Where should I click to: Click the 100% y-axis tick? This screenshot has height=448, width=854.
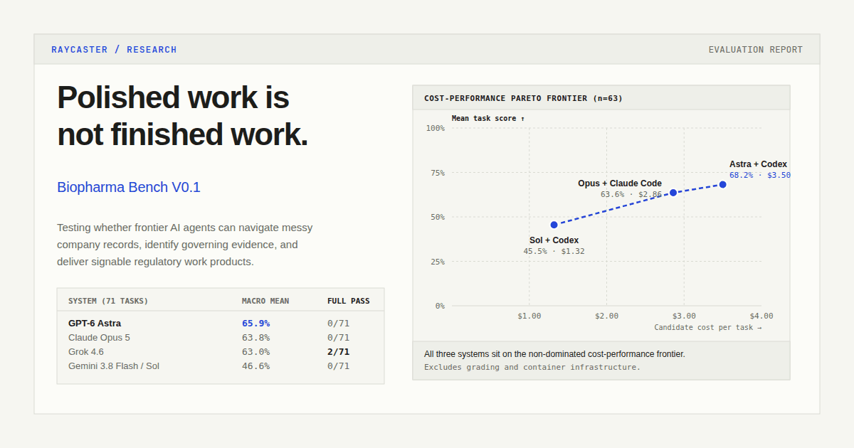(436, 128)
